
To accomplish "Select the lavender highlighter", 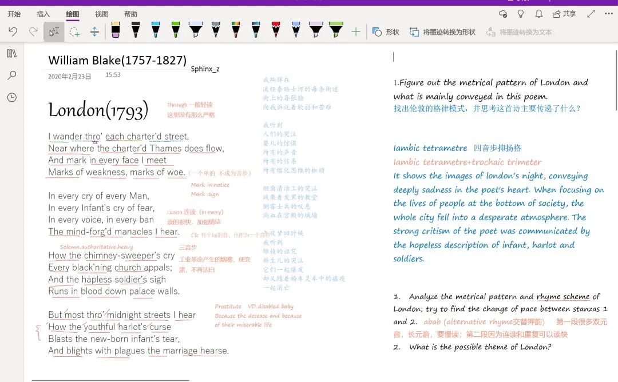I will [316, 30].
